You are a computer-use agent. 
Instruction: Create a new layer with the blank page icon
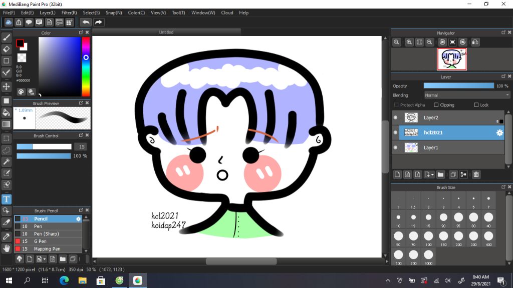(397, 174)
